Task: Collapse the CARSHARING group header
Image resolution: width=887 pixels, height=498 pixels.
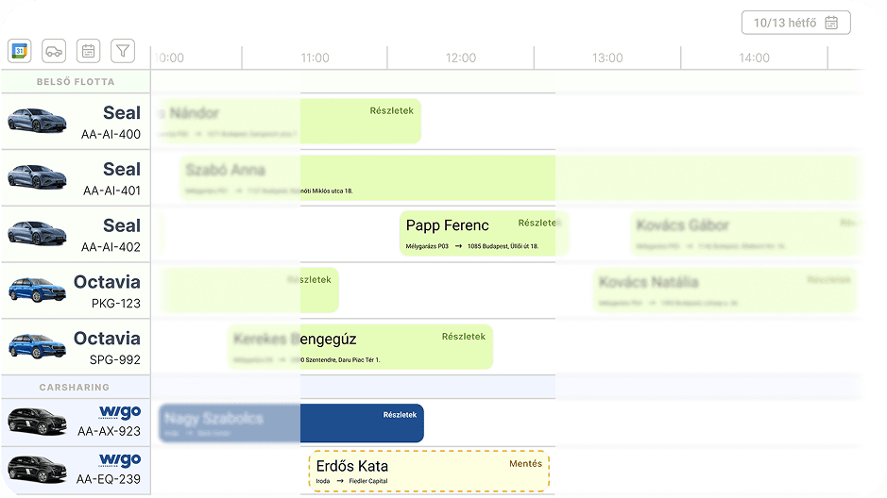Action: pyautogui.click(x=76, y=387)
